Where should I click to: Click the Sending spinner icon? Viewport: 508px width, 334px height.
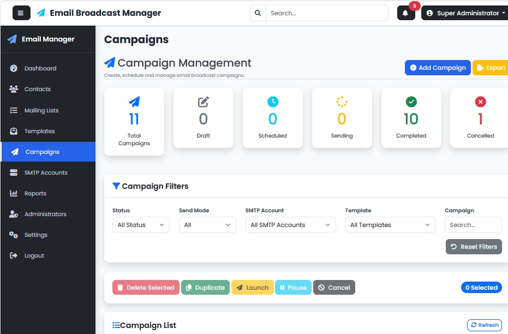pos(342,102)
